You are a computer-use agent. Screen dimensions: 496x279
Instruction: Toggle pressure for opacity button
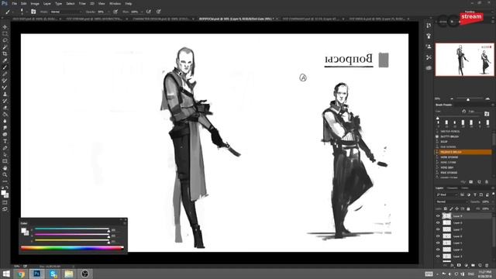pos(115,12)
